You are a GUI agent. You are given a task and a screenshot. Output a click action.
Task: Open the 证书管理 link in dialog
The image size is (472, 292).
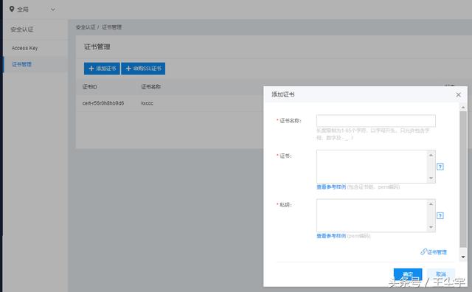click(434, 252)
